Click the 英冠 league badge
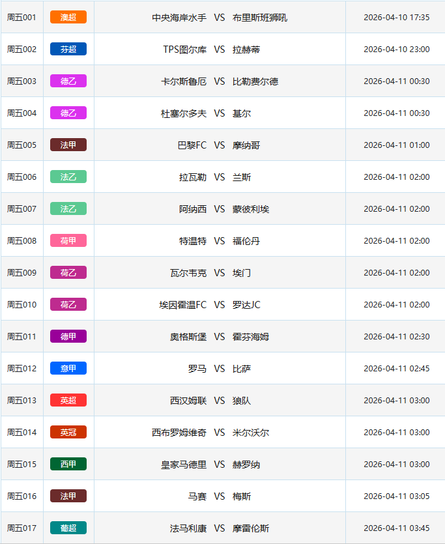Screen dimensions: 445x544 pyautogui.click(x=68, y=432)
